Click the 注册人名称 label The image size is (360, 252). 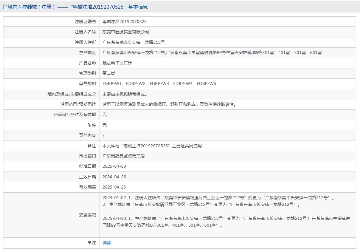[85, 32]
